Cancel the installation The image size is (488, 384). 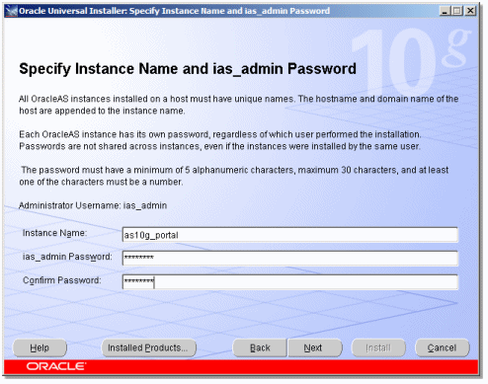point(443,347)
